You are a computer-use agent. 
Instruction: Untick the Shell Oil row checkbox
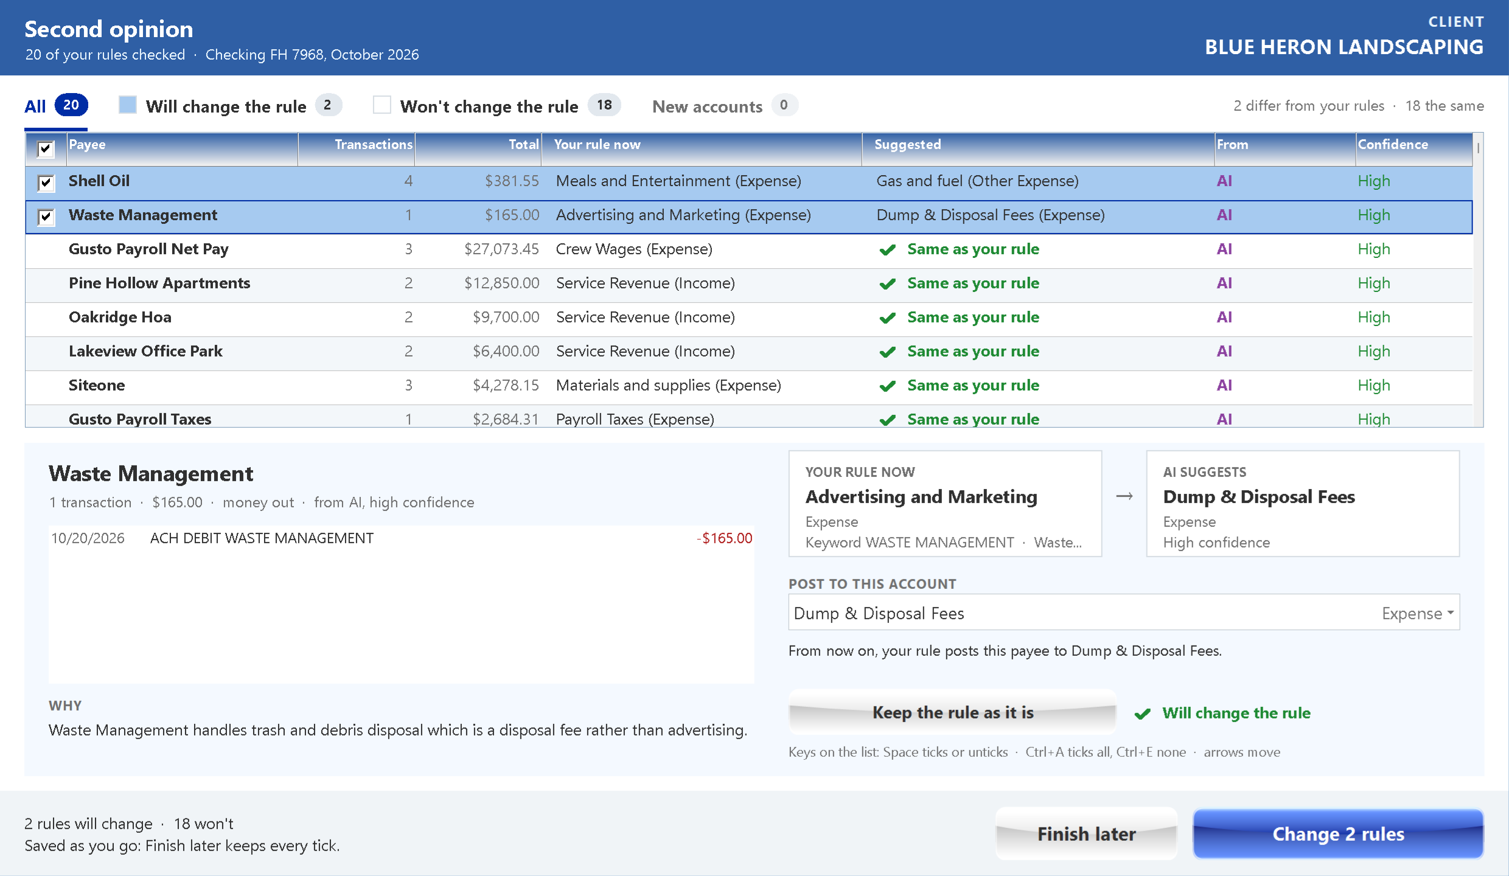point(46,182)
